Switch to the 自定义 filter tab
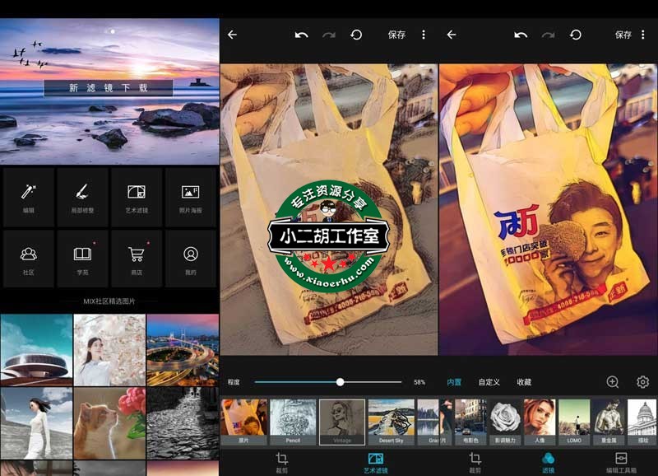658x476 pixels. click(489, 382)
